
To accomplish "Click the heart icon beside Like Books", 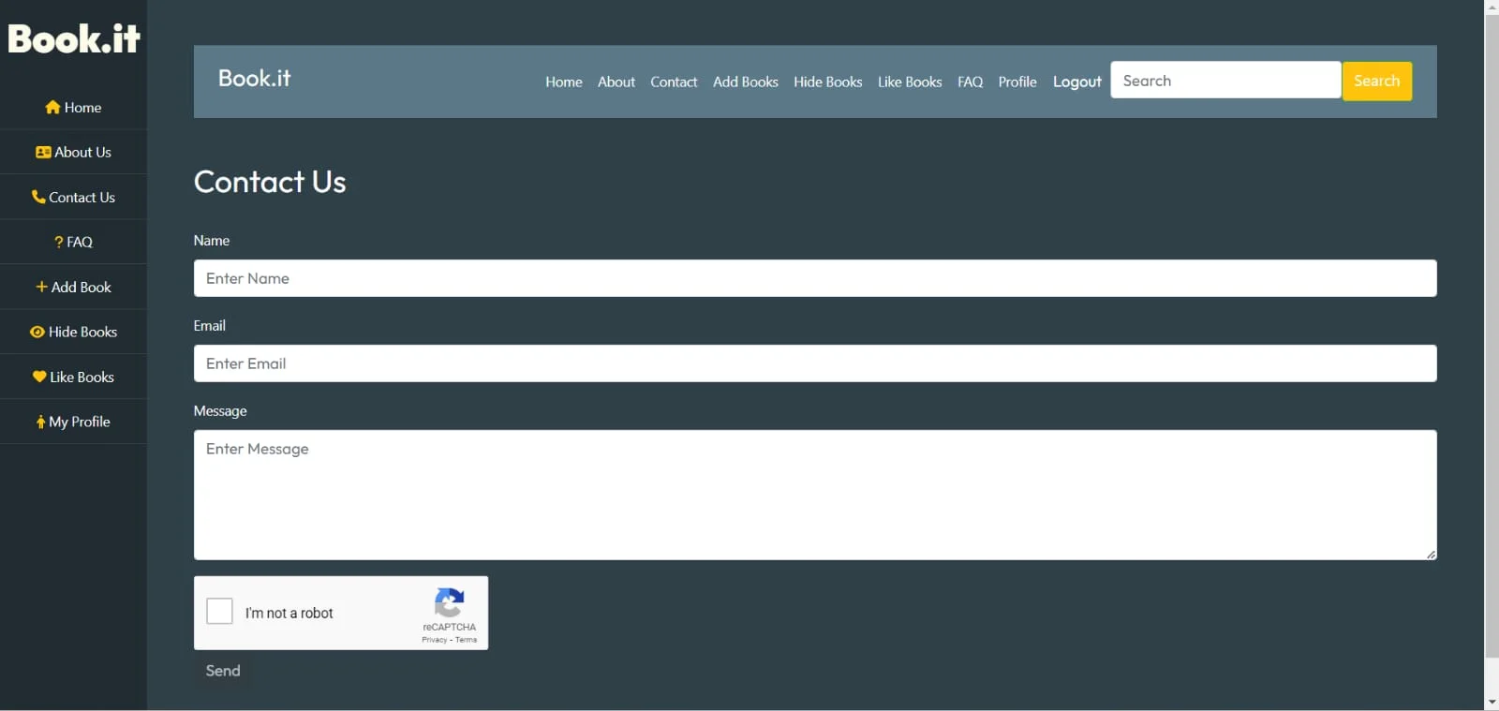I will click(x=39, y=377).
